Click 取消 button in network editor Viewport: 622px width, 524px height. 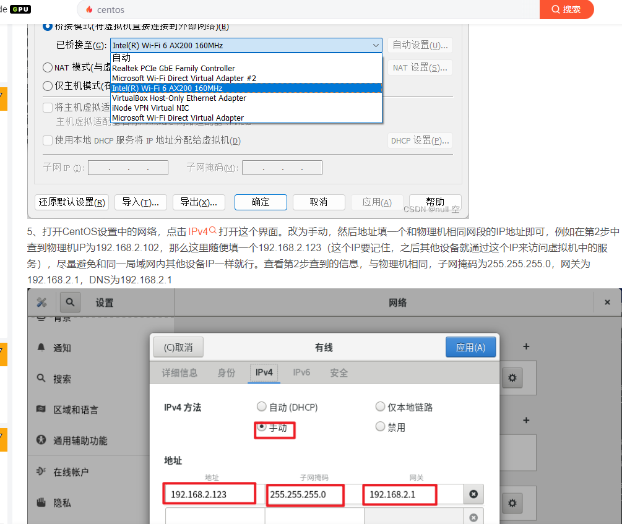tap(319, 202)
